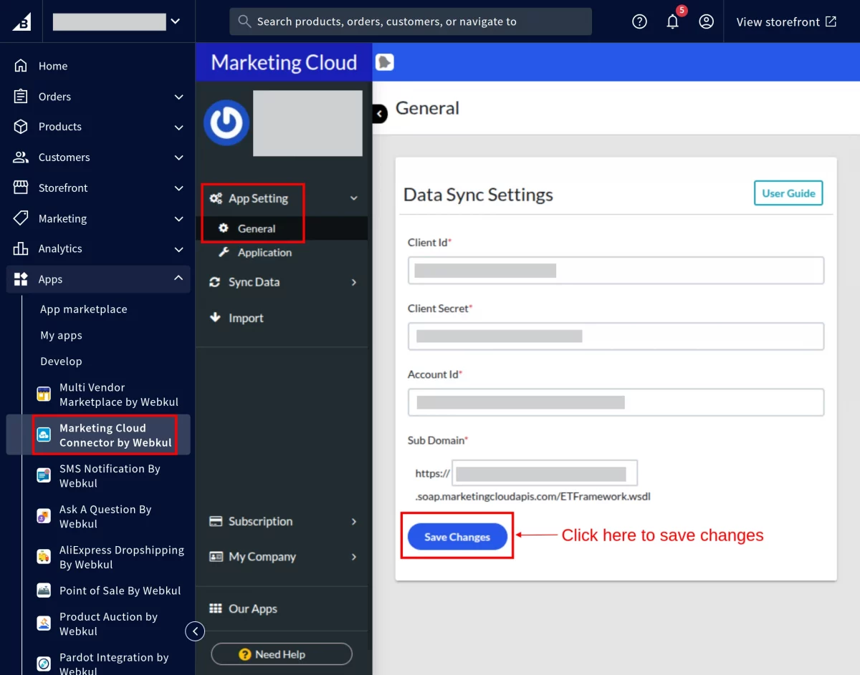This screenshot has width=860, height=675.
Task: Collapse the Apps menu chevron
Action: [x=178, y=278]
